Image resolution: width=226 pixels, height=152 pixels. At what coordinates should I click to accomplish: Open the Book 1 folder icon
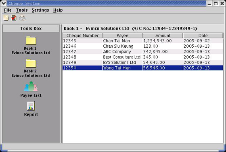point(31,40)
